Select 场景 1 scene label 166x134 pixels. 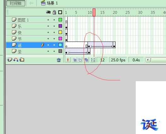pyautogui.click(x=52, y=3)
